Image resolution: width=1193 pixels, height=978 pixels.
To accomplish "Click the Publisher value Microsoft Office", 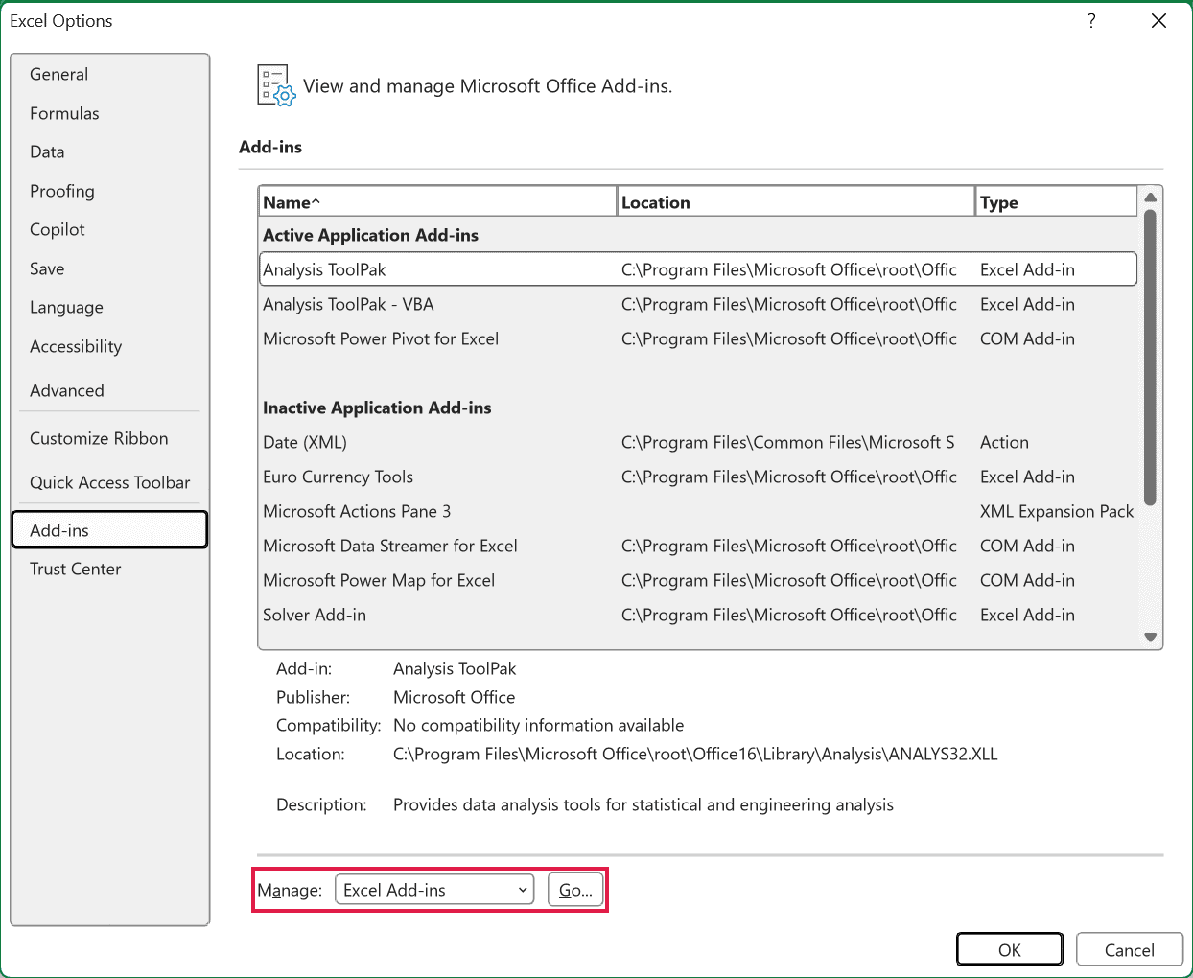I will tap(454, 697).
